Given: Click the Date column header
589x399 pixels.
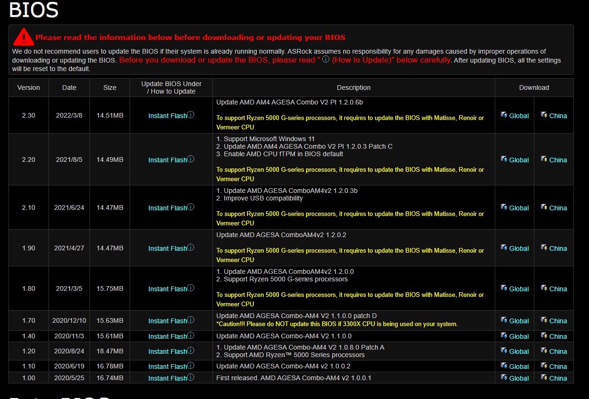Looking at the screenshot, I should [69, 88].
